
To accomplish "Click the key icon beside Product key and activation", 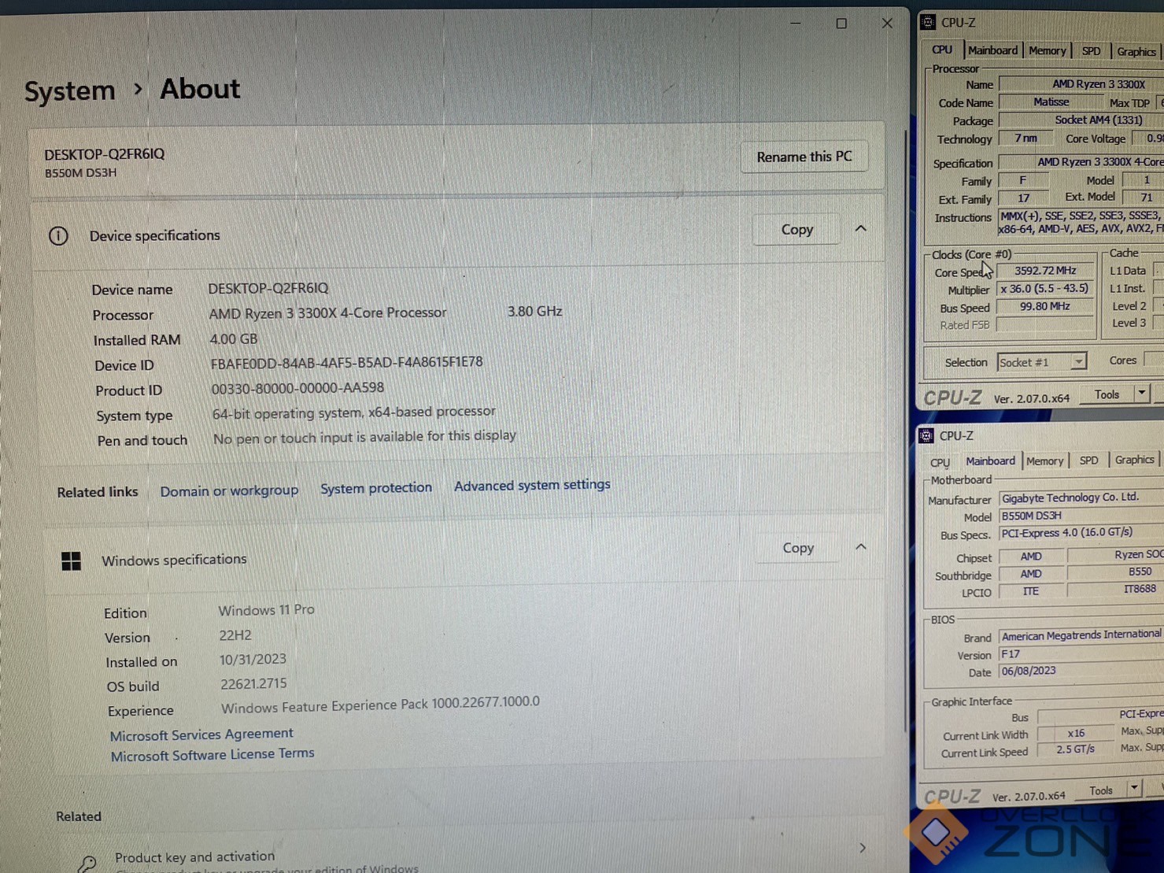I will 87,864.
